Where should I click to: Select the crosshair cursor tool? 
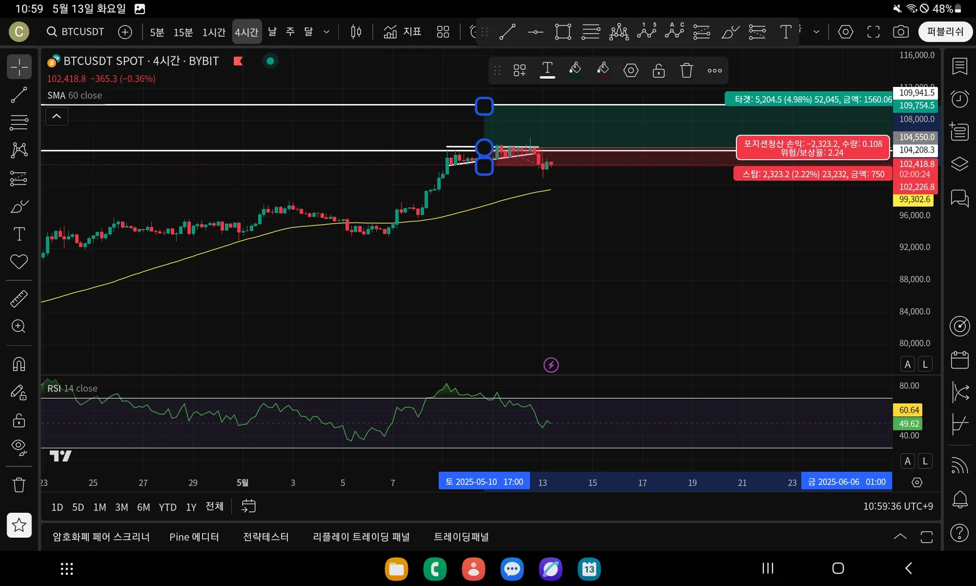point(19,67)
